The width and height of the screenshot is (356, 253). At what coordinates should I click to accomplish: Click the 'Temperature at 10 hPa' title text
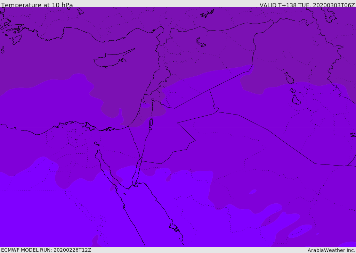(x=37, y=5)
